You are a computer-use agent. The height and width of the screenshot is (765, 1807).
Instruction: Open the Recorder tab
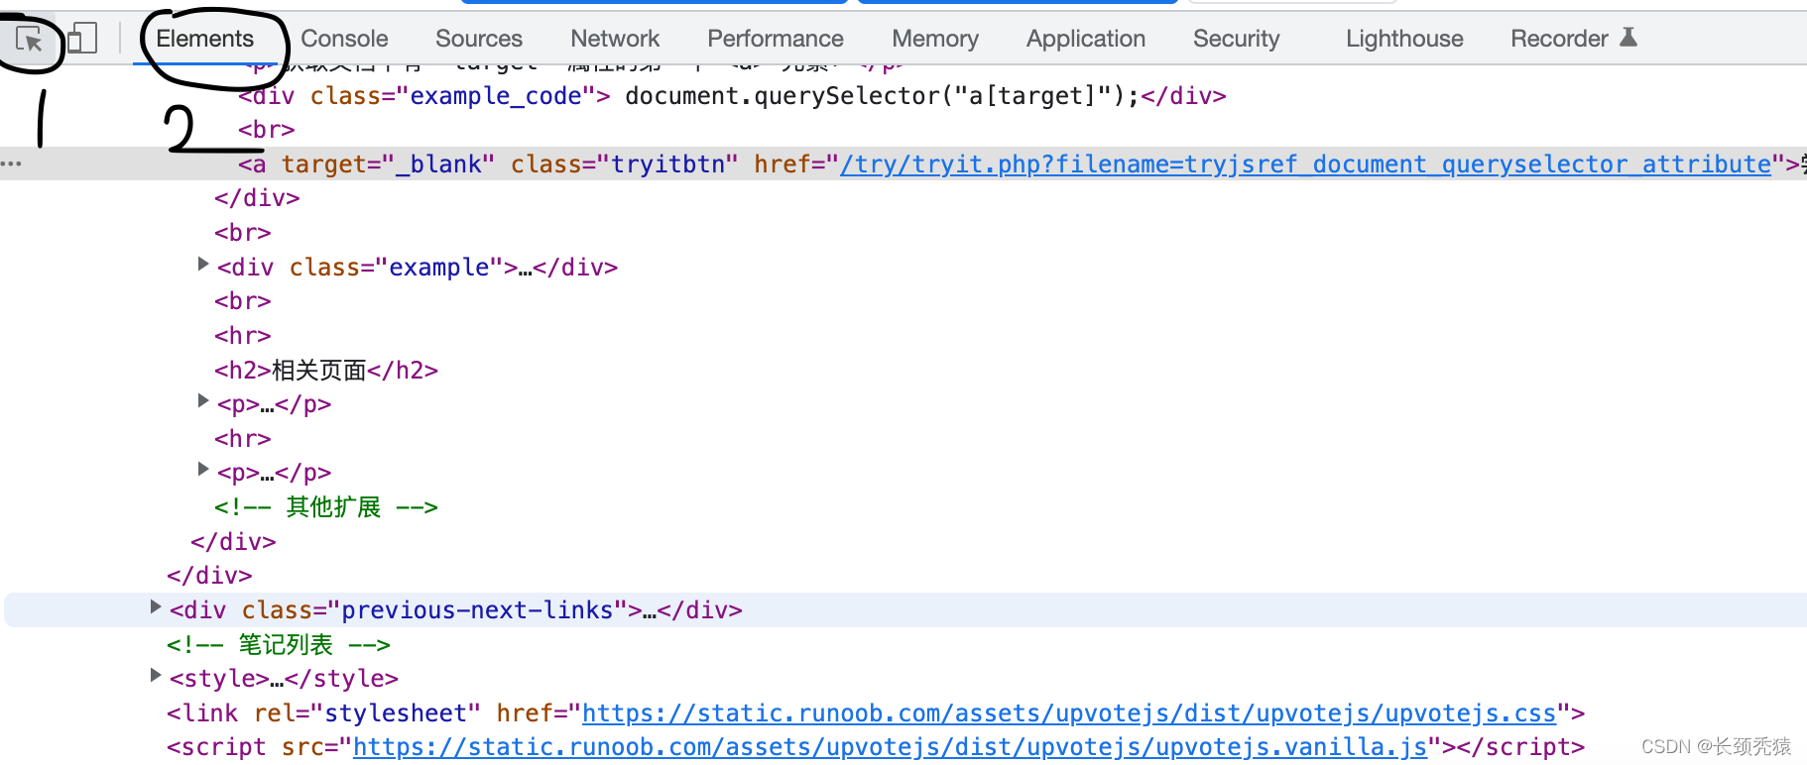pos(1559,39)
